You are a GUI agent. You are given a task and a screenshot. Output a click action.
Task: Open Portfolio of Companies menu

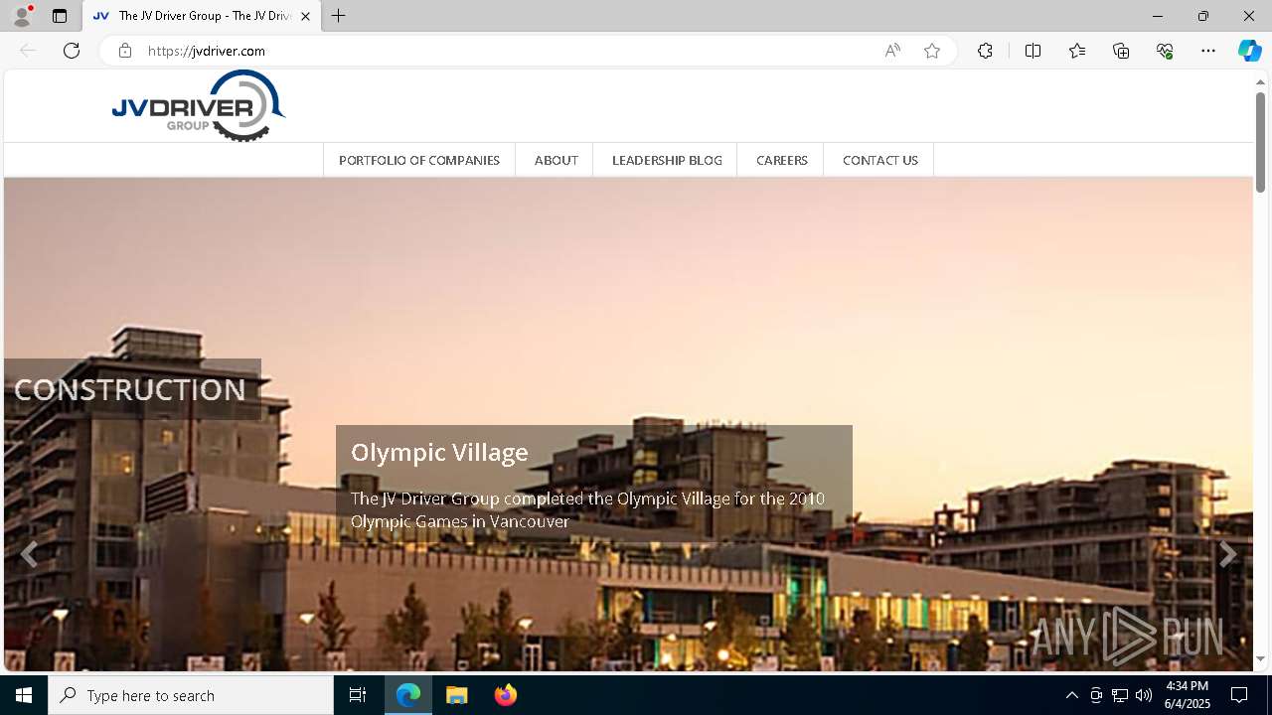(419, 160)
